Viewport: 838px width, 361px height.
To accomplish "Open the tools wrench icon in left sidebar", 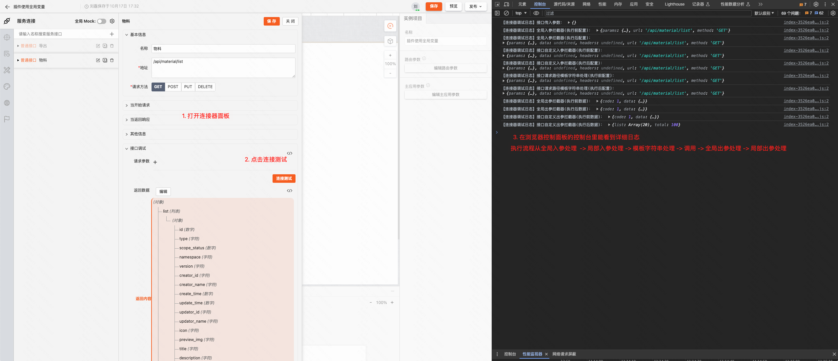I will (7, 70).
